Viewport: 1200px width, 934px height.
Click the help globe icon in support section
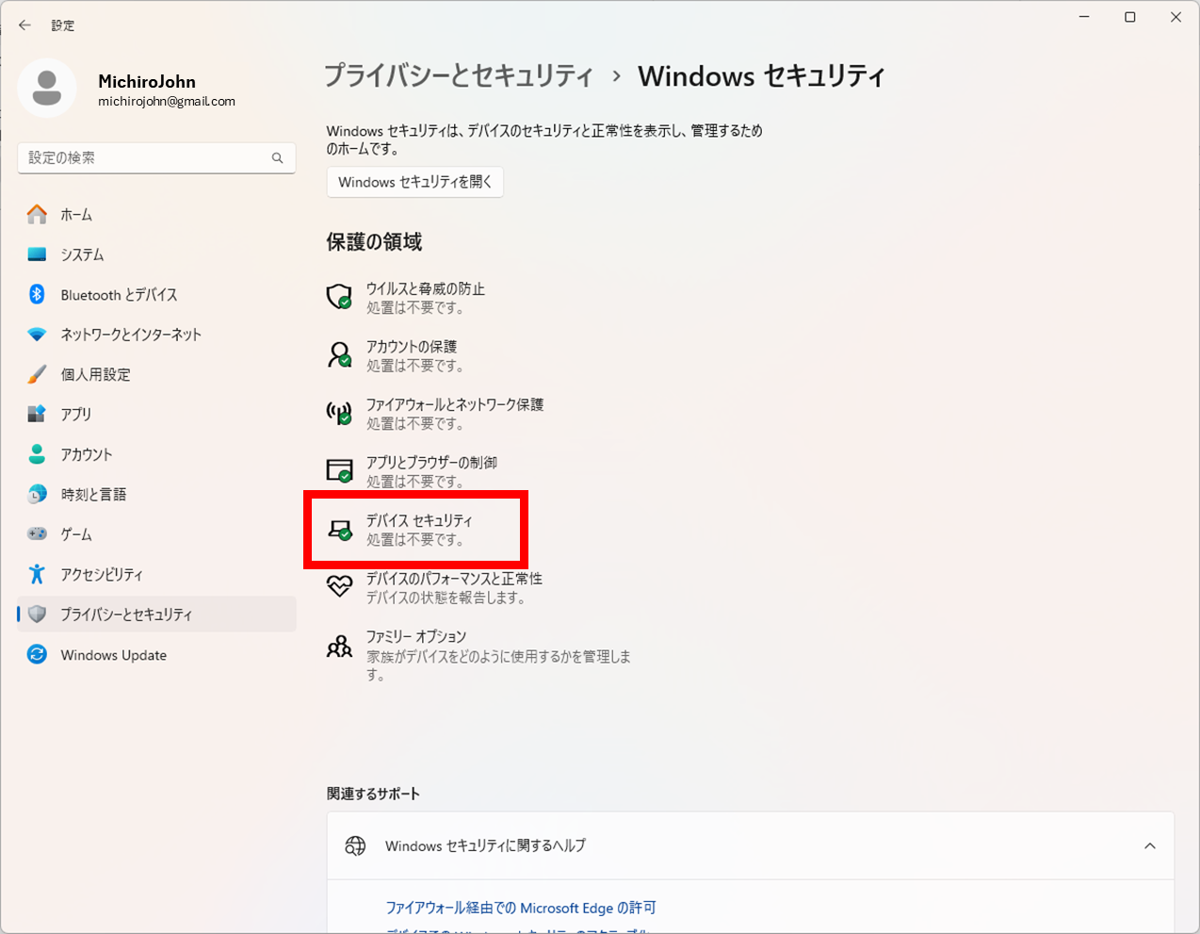click(x=355, y=845)
